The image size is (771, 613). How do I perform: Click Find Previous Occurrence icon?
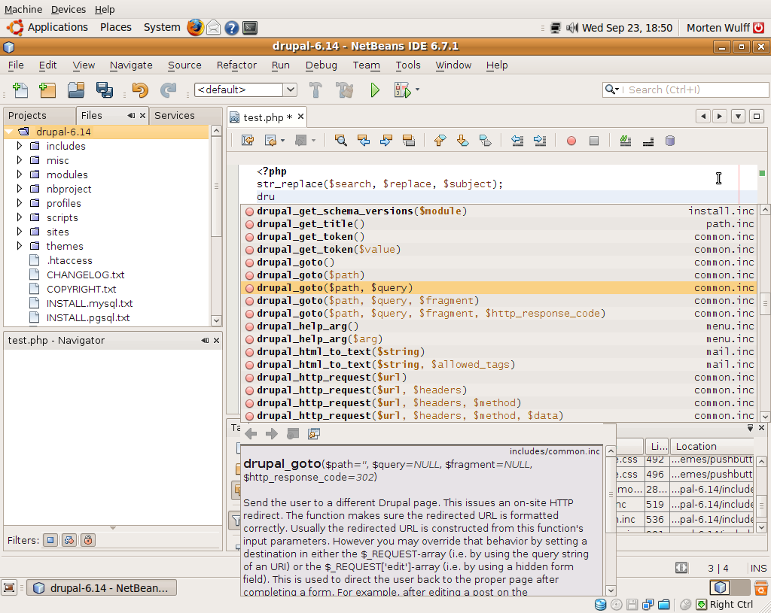pos(364,141)
